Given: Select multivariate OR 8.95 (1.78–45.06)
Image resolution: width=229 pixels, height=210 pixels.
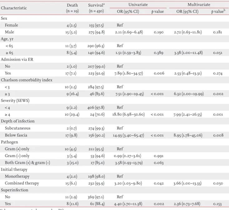Looking at the screenshot, I should pos(188,135).
